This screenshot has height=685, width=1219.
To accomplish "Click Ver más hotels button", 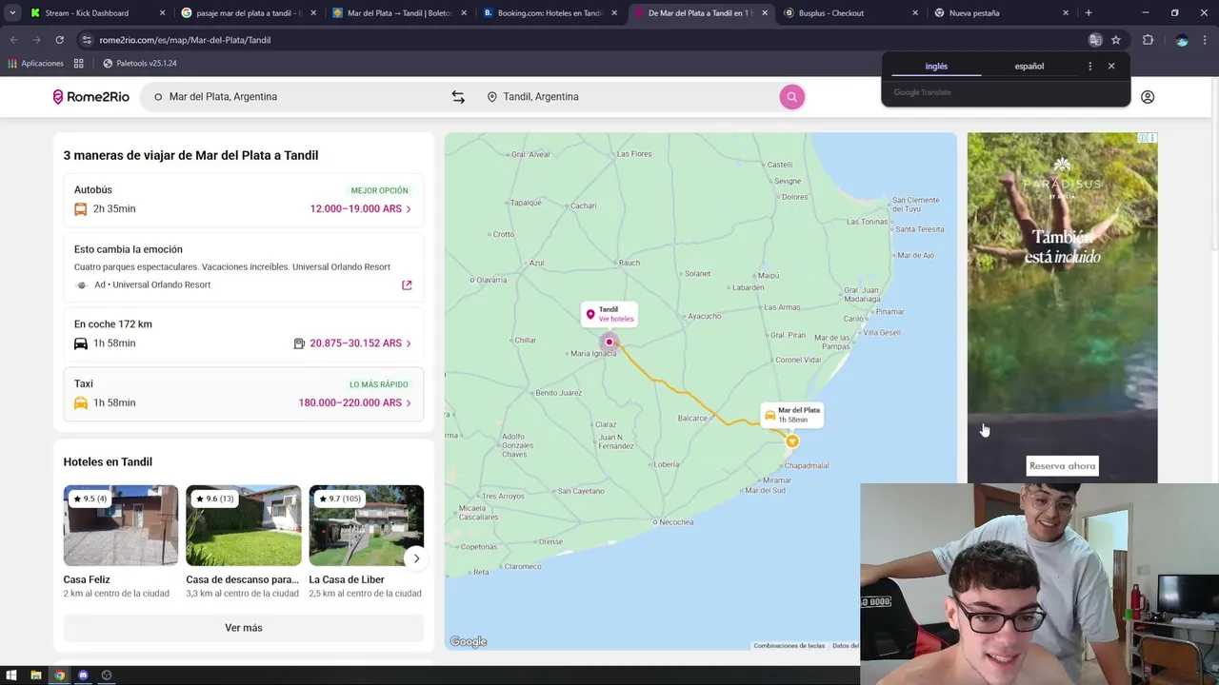I will coord(243,628).
